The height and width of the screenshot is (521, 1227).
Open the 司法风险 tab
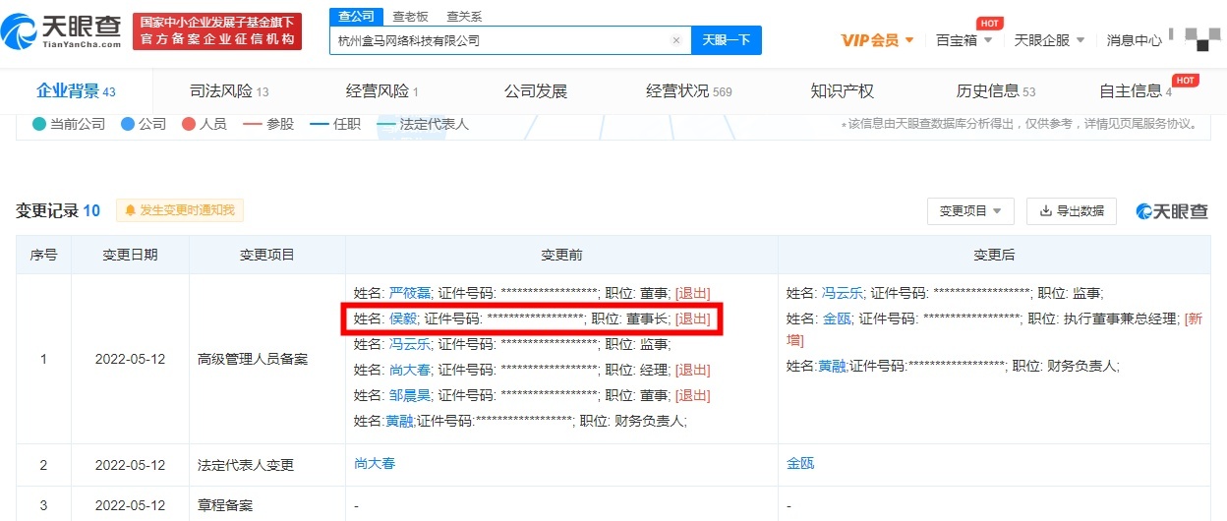(x=229, y=91)
